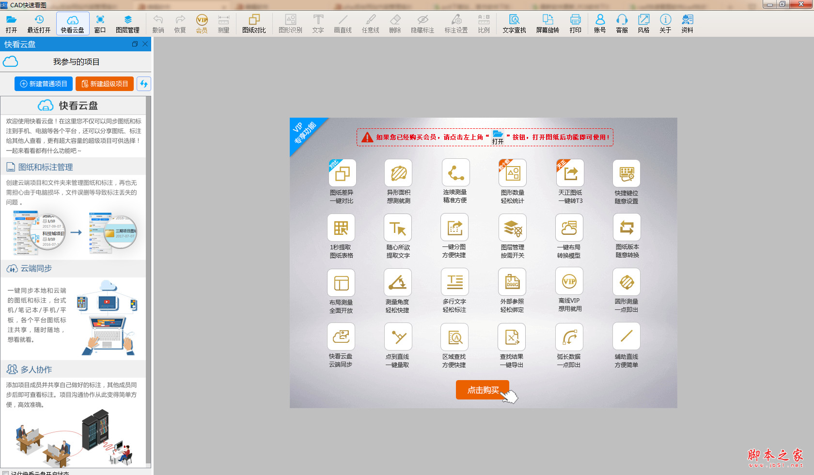Open the VIP 会员 membership icon
Viewport: 814px width, 475px height.
202,23
